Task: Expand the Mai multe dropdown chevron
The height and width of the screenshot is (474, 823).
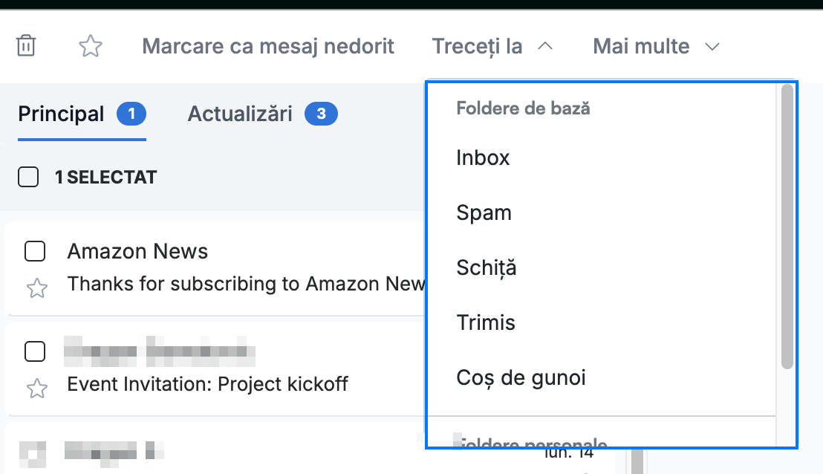Action: tap(712, 47)
